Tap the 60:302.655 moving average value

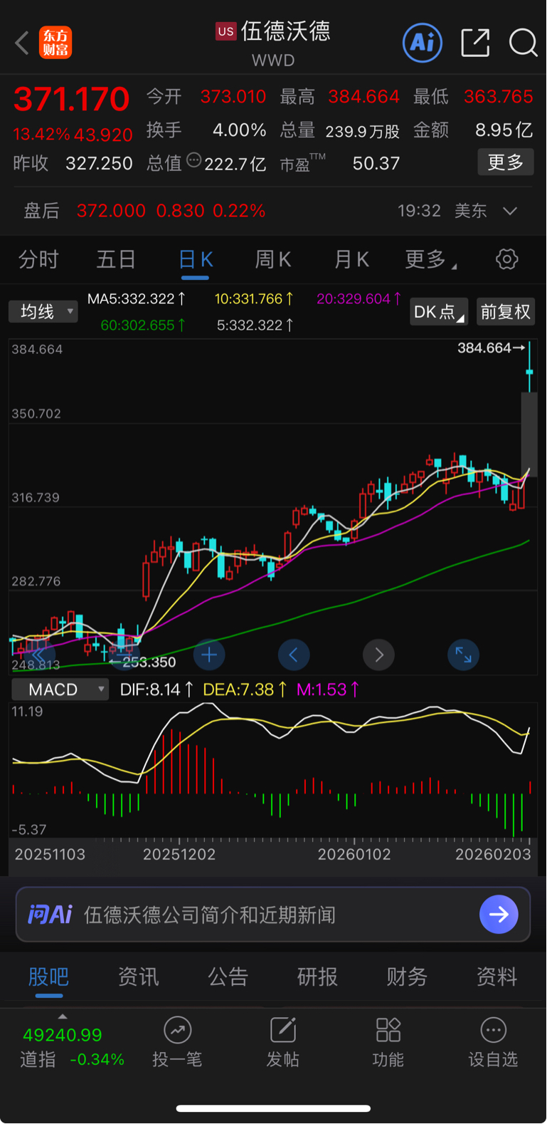tap(143, 326)
